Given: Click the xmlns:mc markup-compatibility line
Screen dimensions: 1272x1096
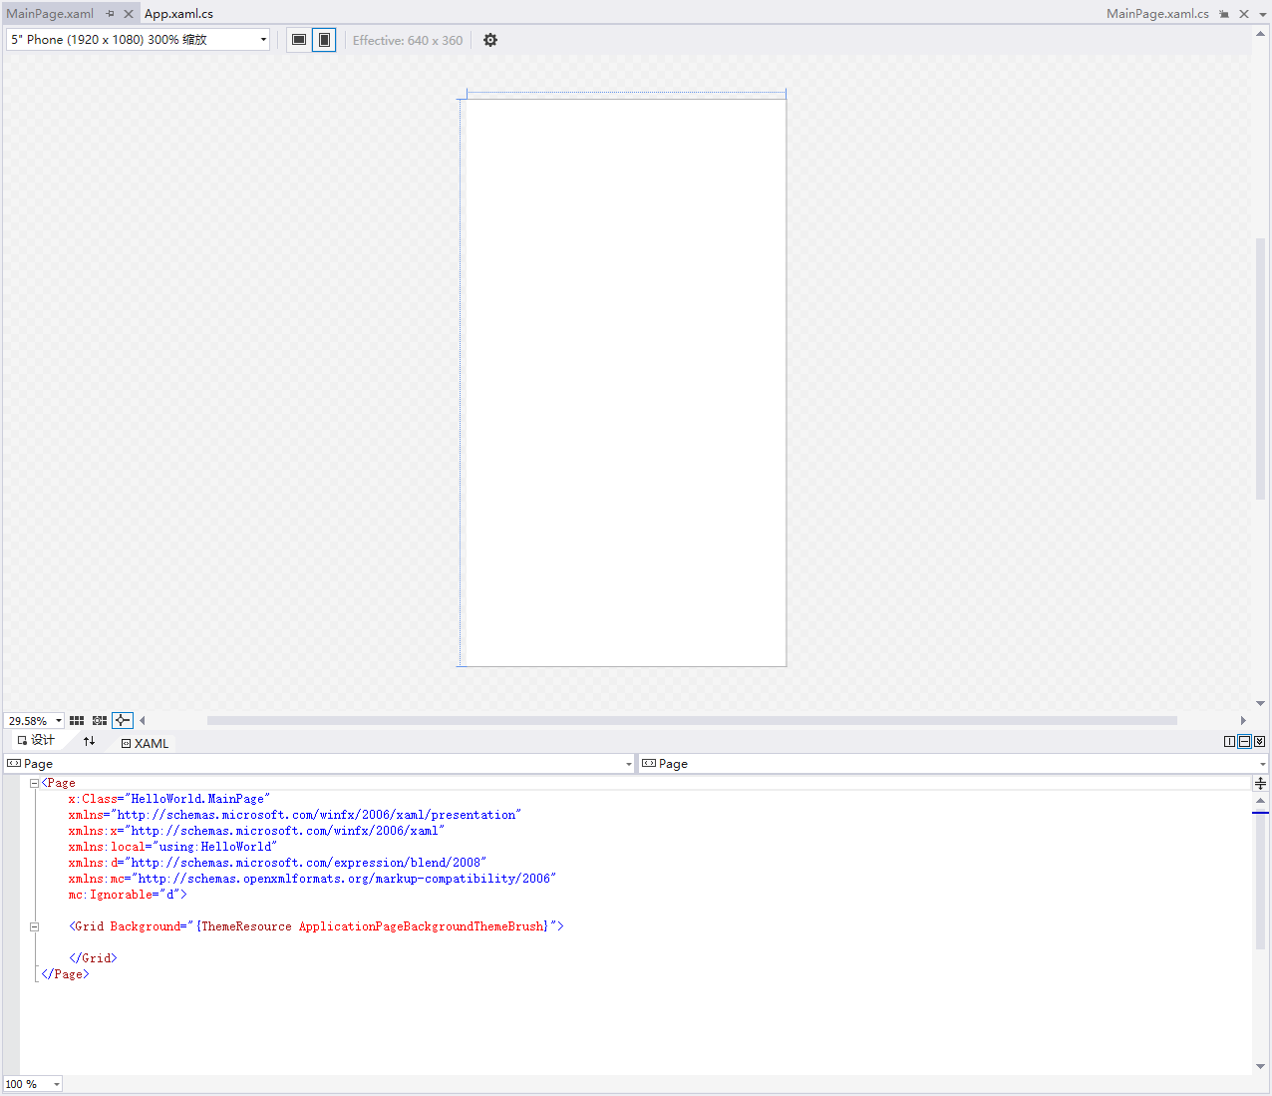Looking at the screenshot, I should (312, 879).
